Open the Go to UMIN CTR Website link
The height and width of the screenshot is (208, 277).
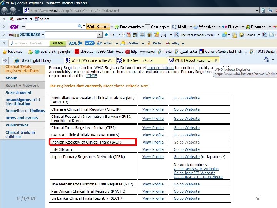(x=196, y=169)
